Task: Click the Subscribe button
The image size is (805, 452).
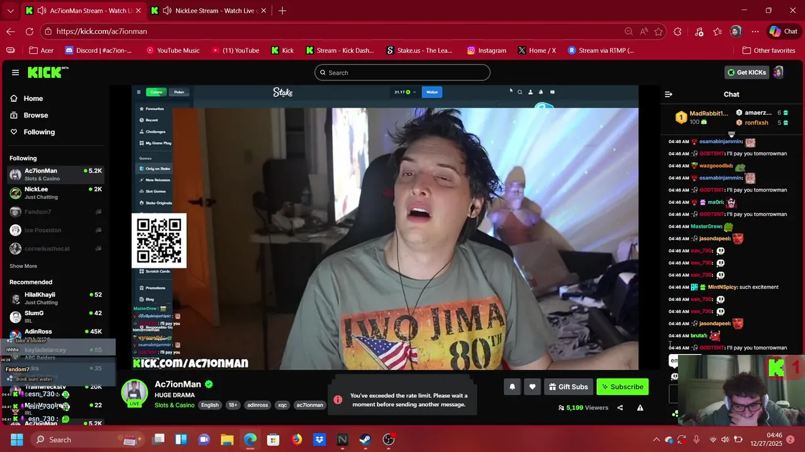Action: (x=623, y=387)
